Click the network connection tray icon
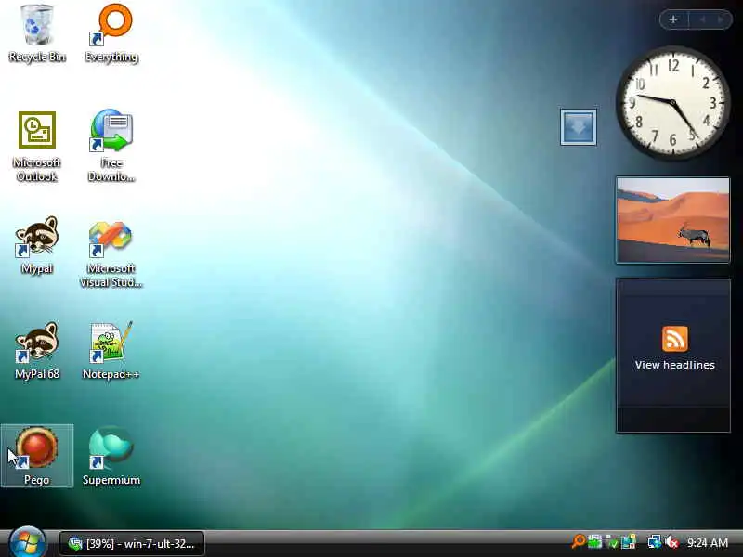Image resolution: width=743 pixels, height=557 pixels. click(655, 542)
